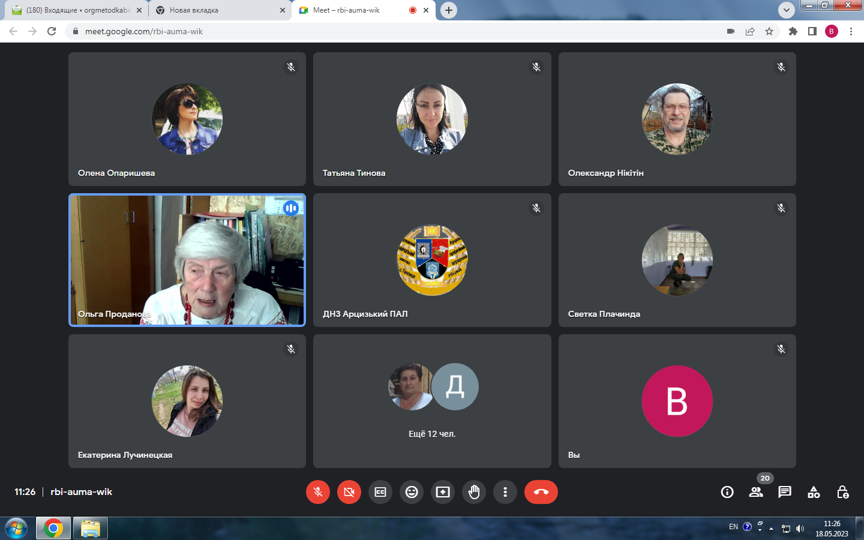The width and height of the screenshot is (864, 540).
Task: Open the chat panel
Action: pos(785,492)
